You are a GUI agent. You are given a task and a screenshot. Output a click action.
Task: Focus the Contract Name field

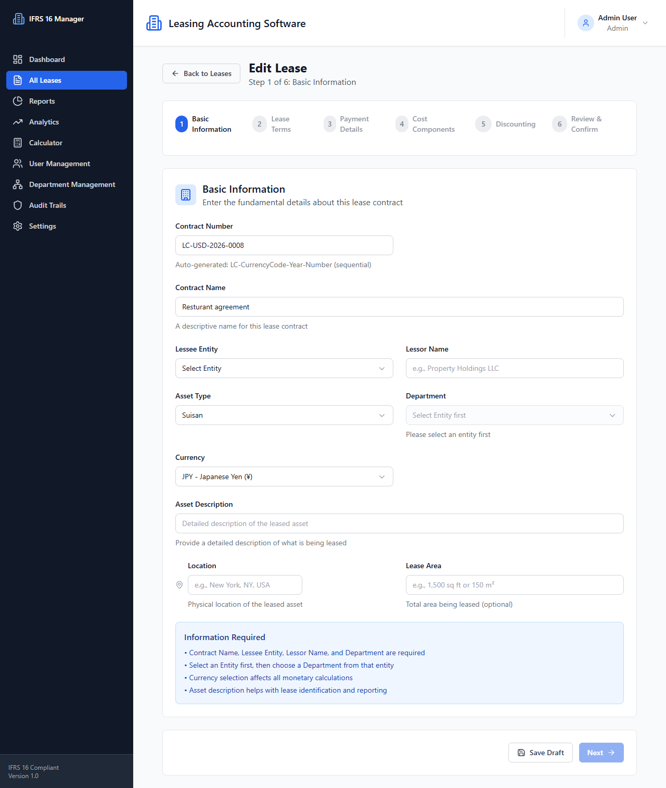coord(400,307)
